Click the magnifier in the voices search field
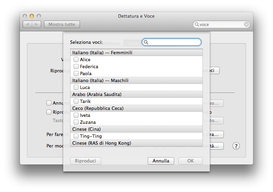 click(146, 42)
